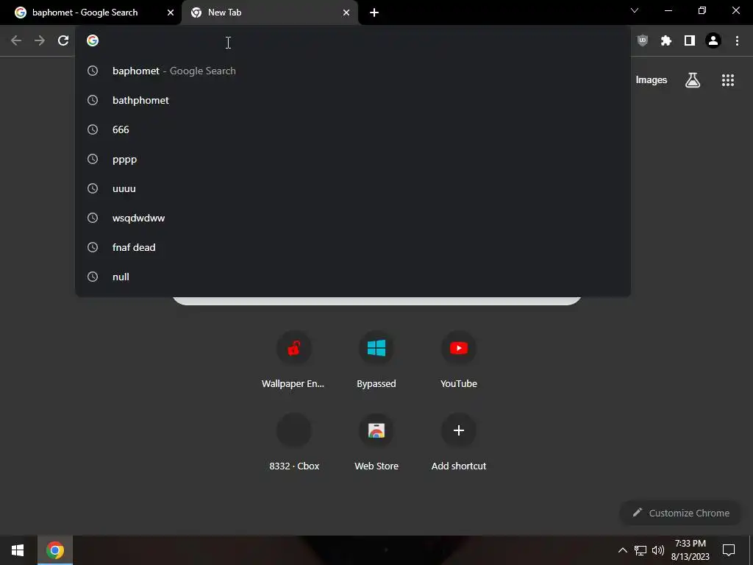Open the tab search dropdown chevron

pos(635,10)
